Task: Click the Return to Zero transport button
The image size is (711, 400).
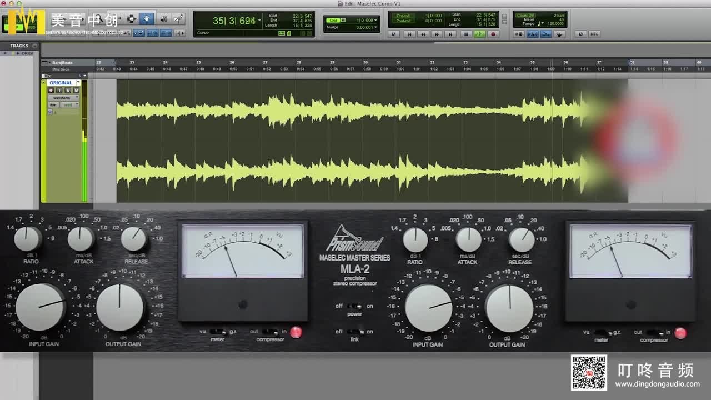Action: click(409, 34)
